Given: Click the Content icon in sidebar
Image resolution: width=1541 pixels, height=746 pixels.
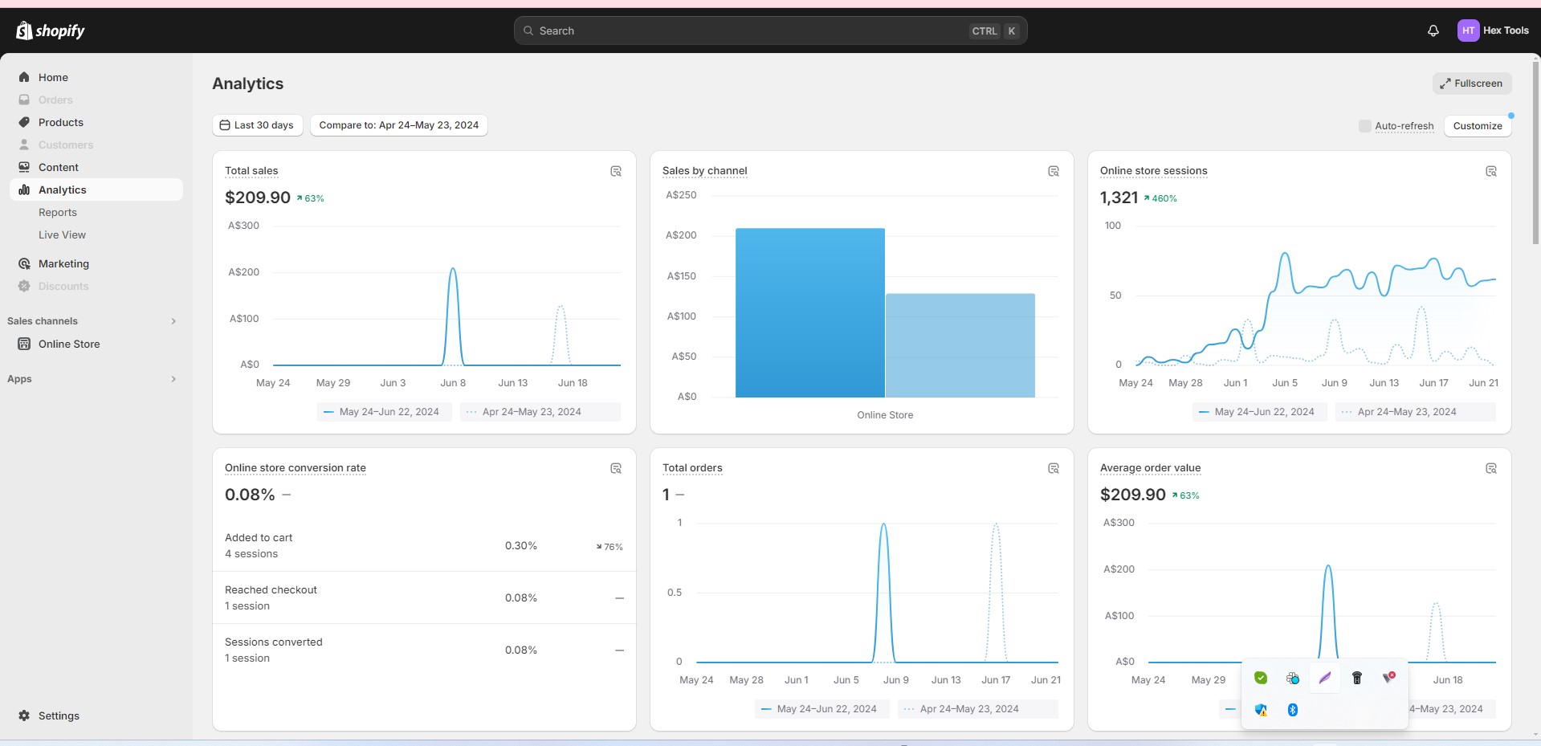Looking at the screenshot, I should pyautogui.click(x=24, y=167).
